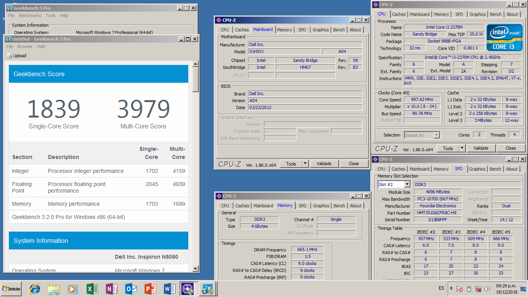Image resolution: width=528 pixels, height=297 pixels.
Task: Click Tools button in Mainboard window
Action: pos(291,164)
